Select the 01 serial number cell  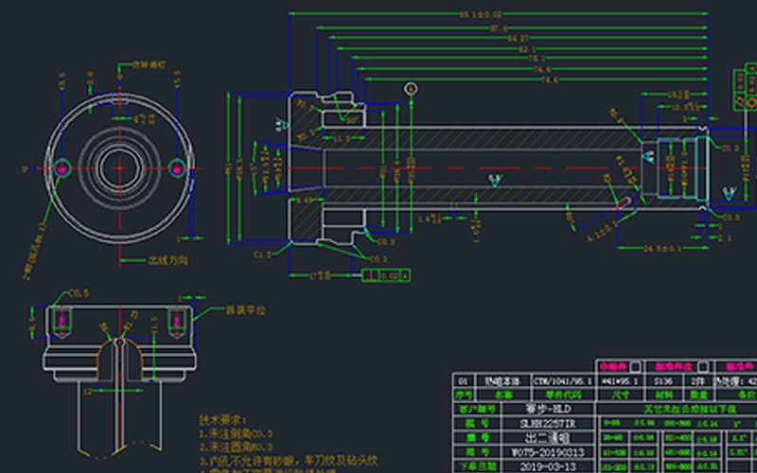464,381
